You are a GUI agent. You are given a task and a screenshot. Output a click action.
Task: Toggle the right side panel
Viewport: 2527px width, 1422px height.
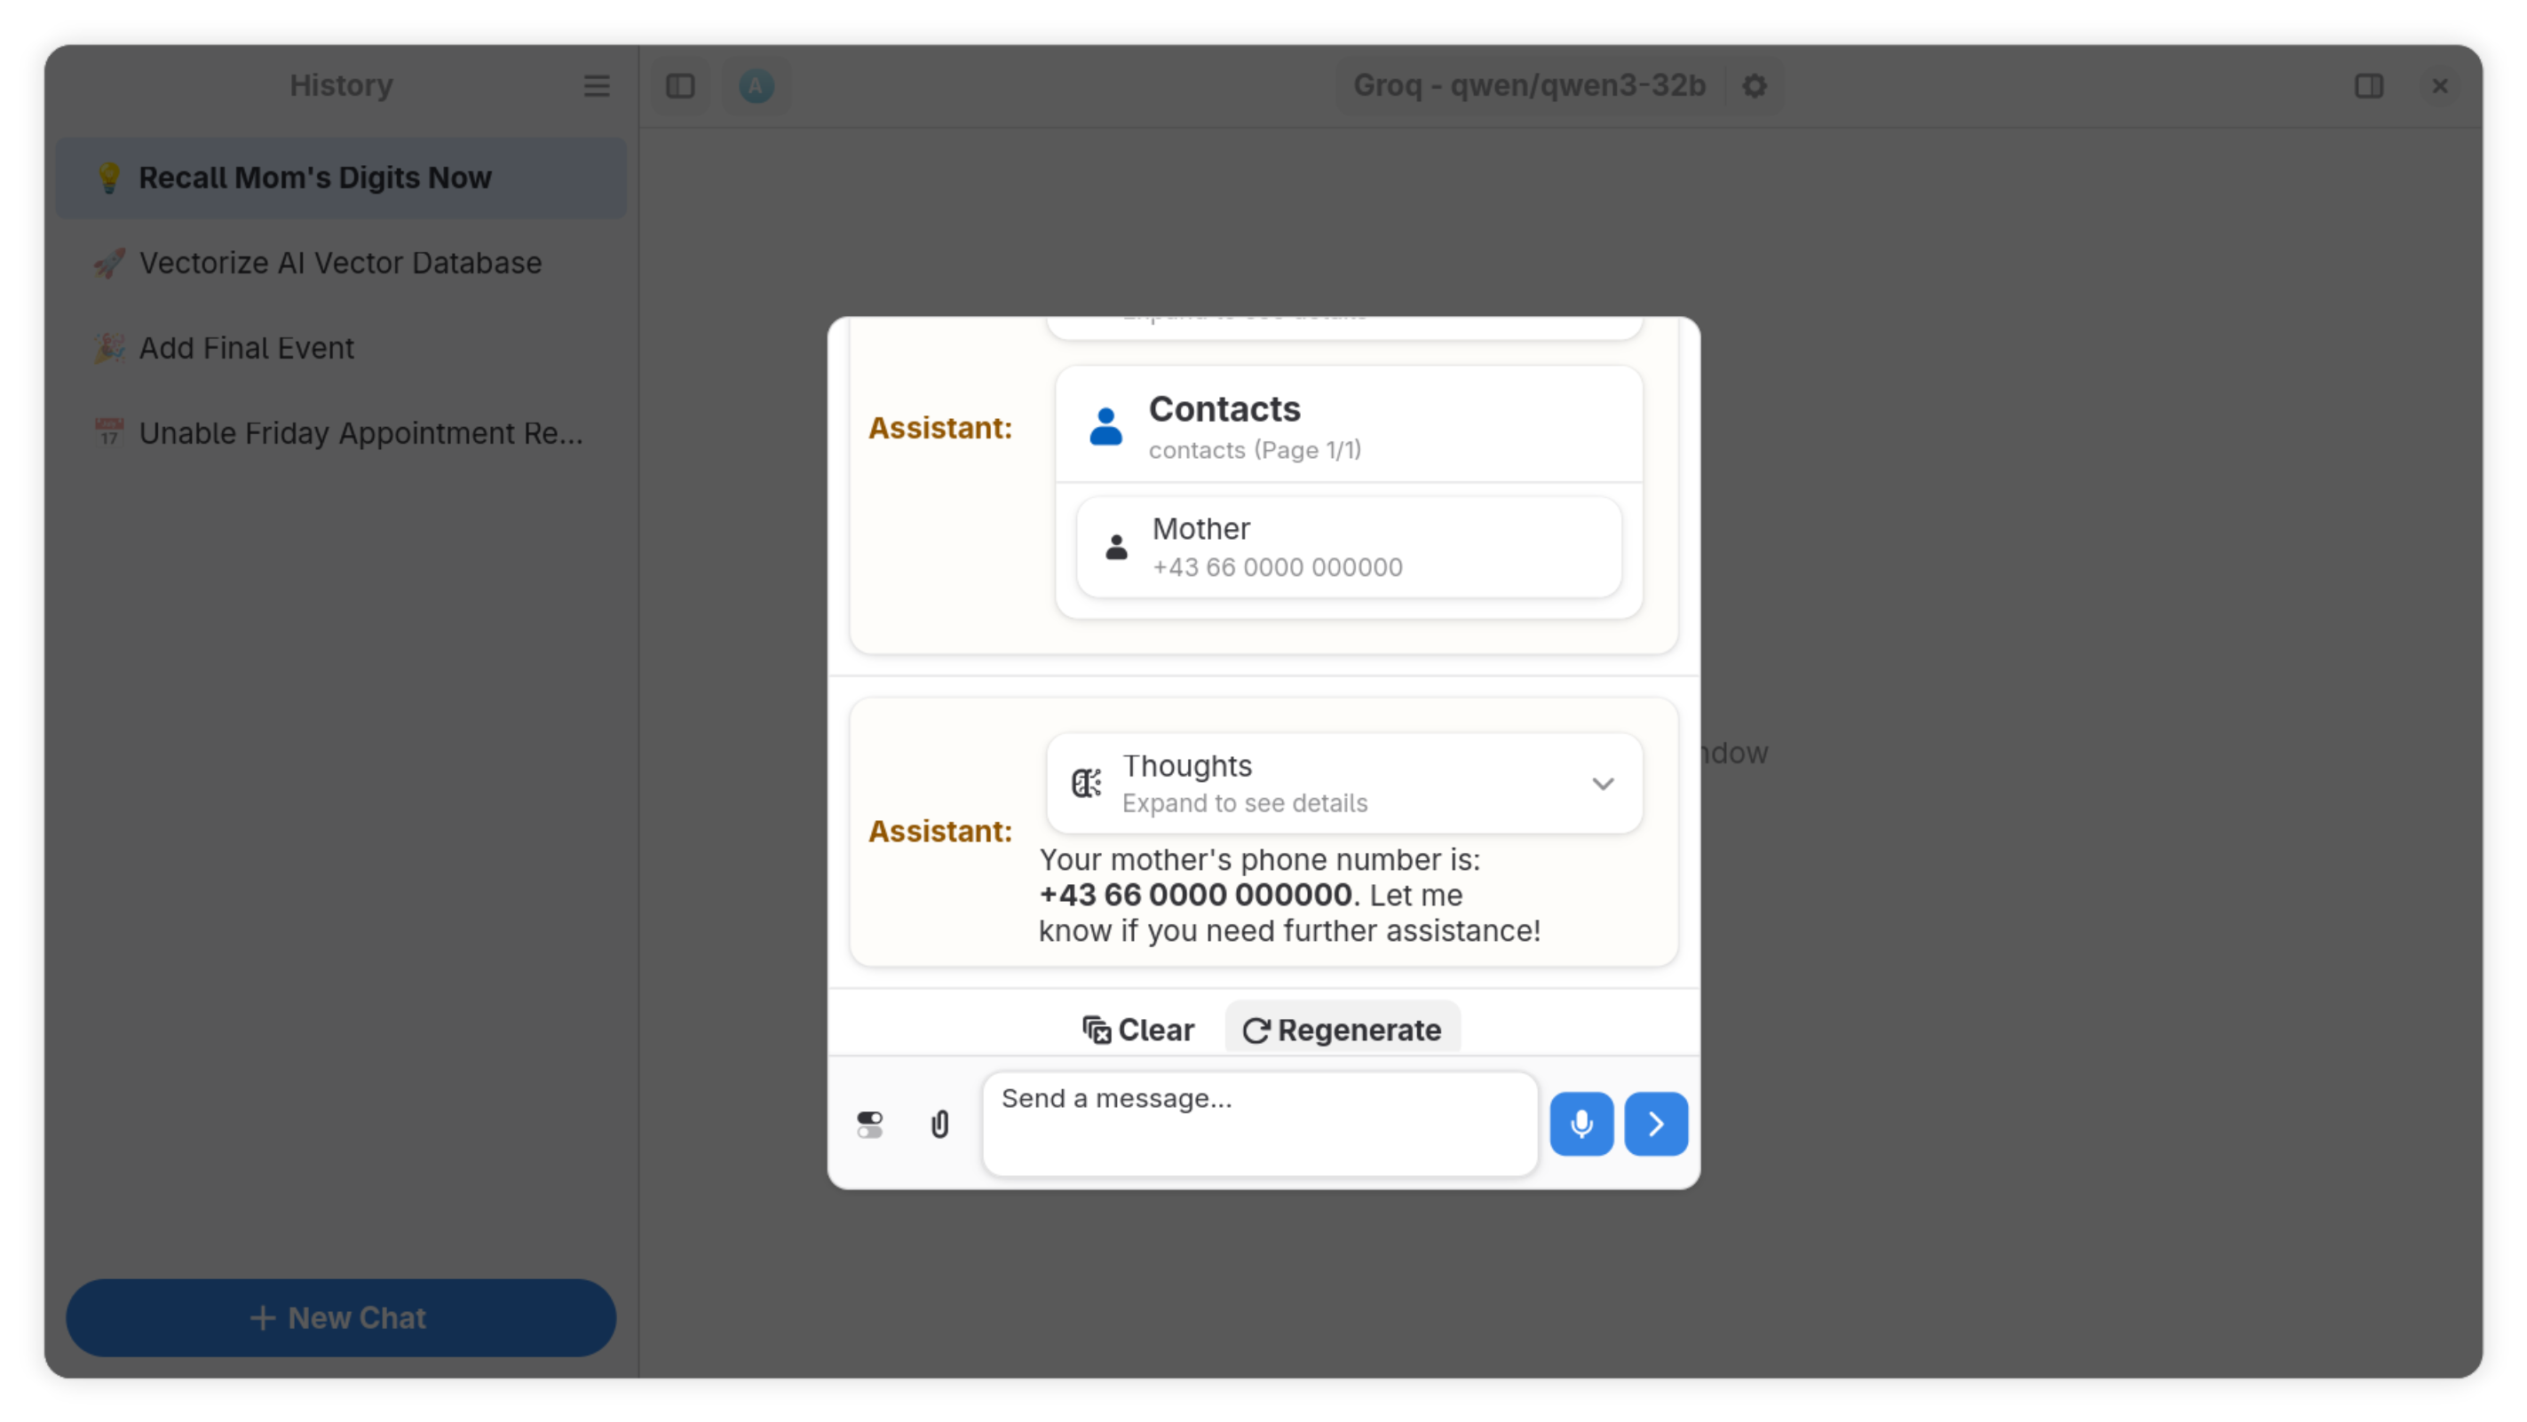[x=2370, y=86]
